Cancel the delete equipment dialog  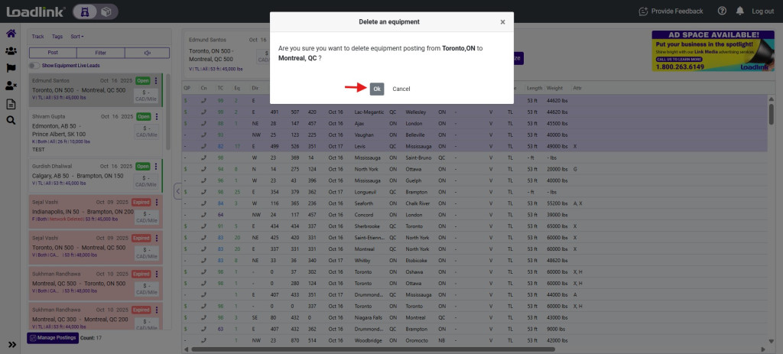coord(401,89)
